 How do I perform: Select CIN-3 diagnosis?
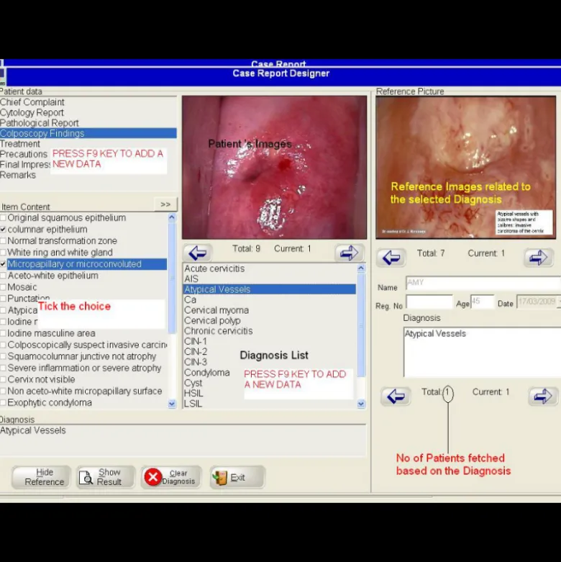coord(270,362)
